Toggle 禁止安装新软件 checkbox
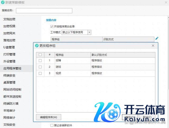This screenshot has width=169, height=128. pos(52,125)
